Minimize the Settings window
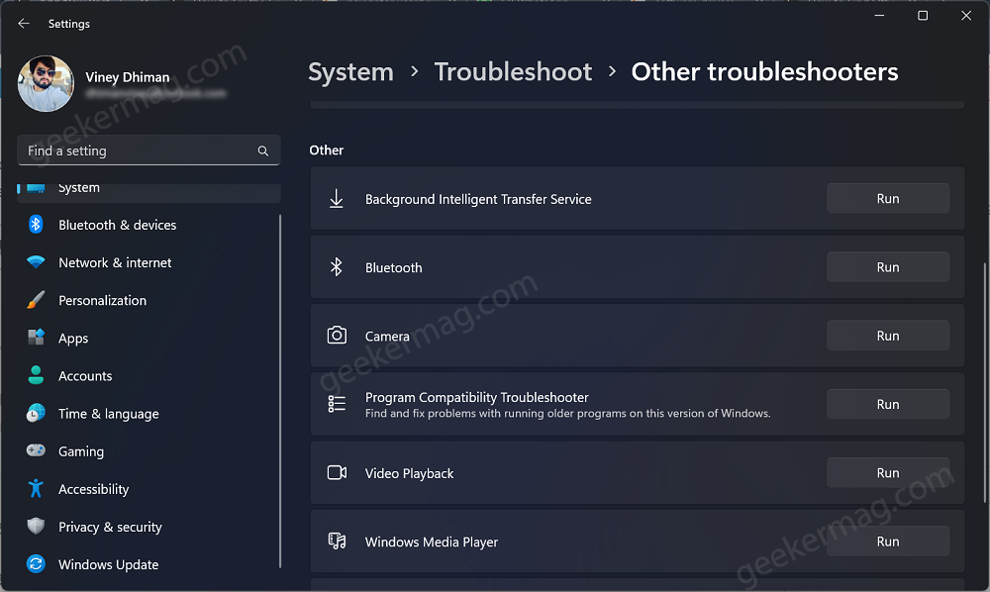This screenshot has height=592, width=990. click(x=879, y=15)
